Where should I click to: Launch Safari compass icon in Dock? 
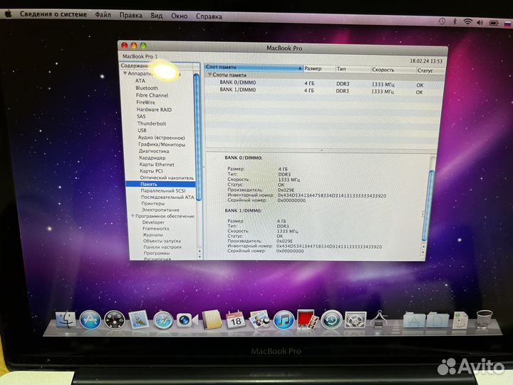coord(163,320)
